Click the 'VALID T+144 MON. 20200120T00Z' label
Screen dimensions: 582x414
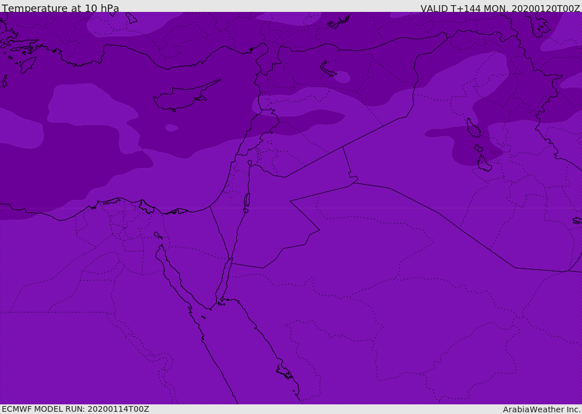[x=500, y=8]
